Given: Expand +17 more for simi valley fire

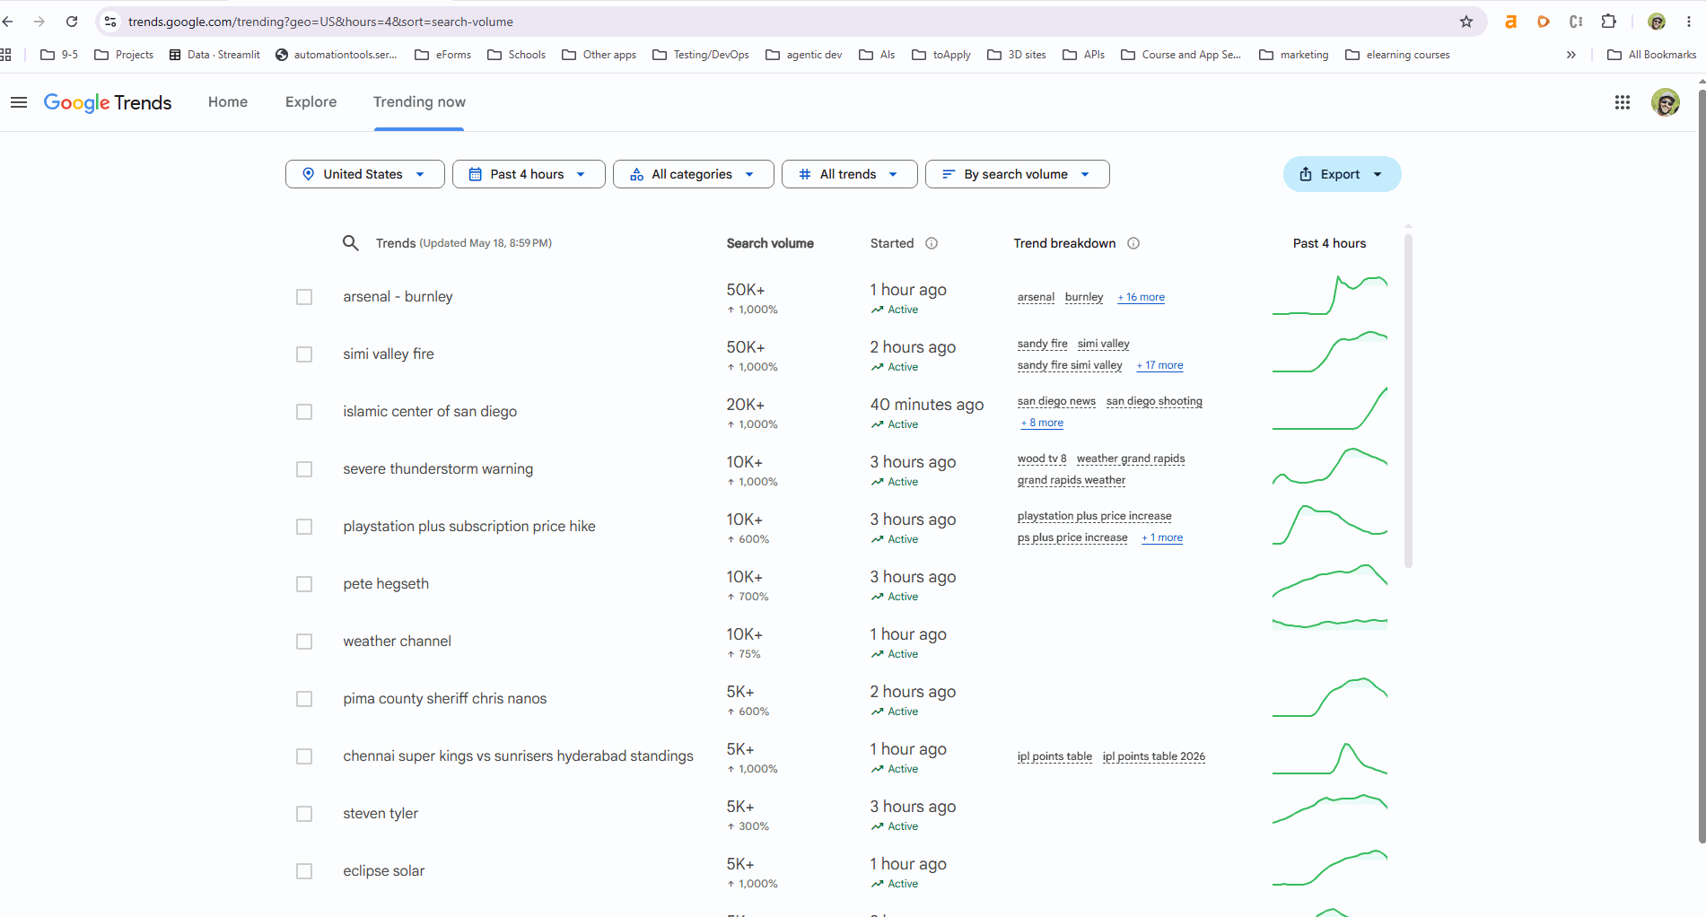Looking at the screenshot, I should tap(1159, 365).
